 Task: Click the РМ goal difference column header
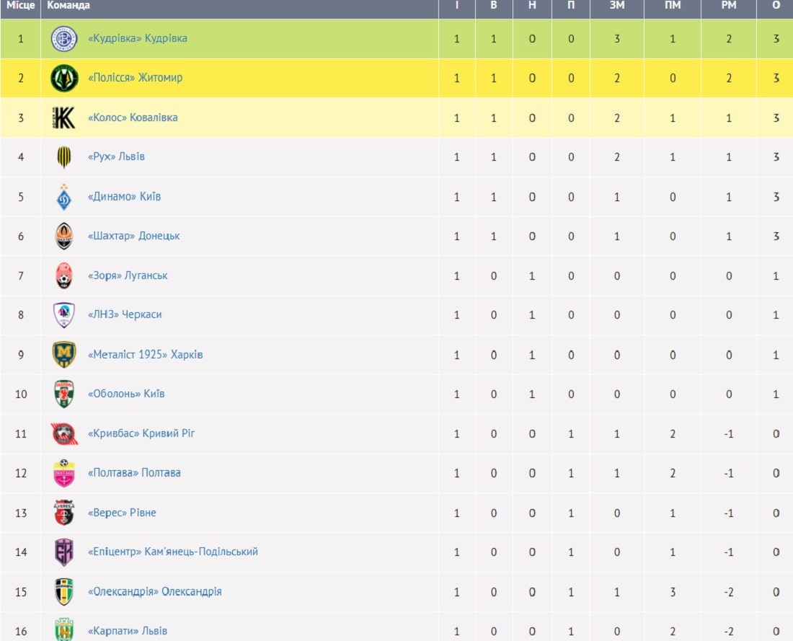click(x=729, y=6)
